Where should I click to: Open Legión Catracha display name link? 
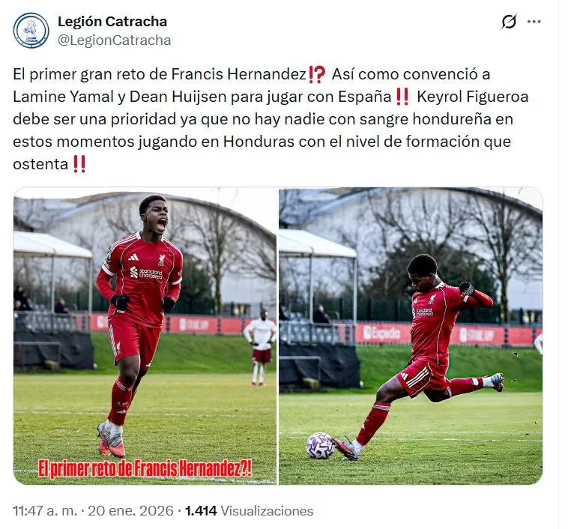(112, 22)
